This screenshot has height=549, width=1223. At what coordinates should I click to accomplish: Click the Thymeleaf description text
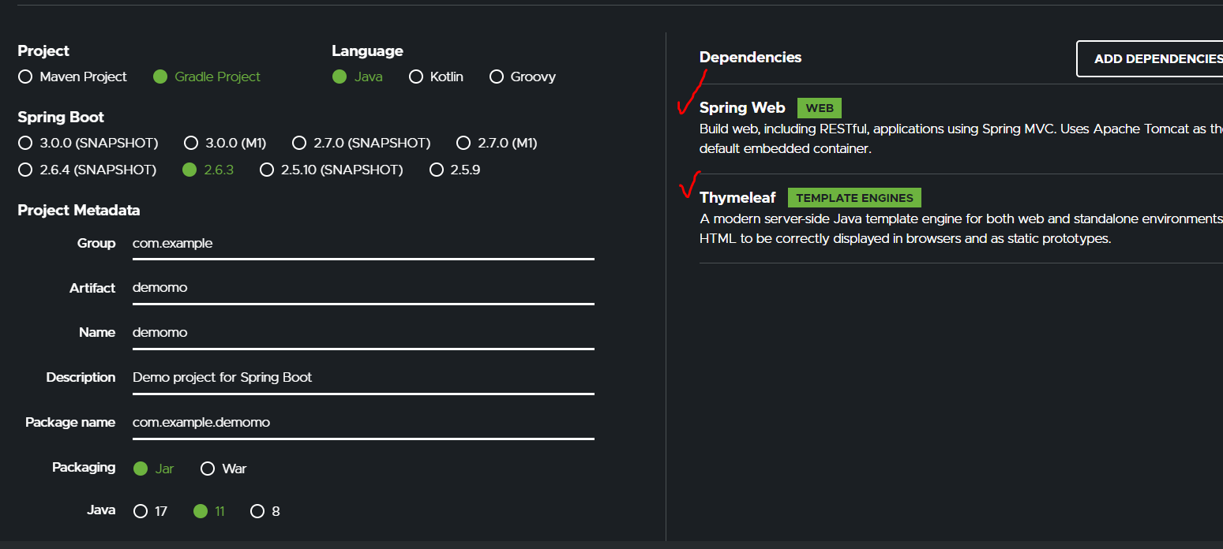[961, 229]
